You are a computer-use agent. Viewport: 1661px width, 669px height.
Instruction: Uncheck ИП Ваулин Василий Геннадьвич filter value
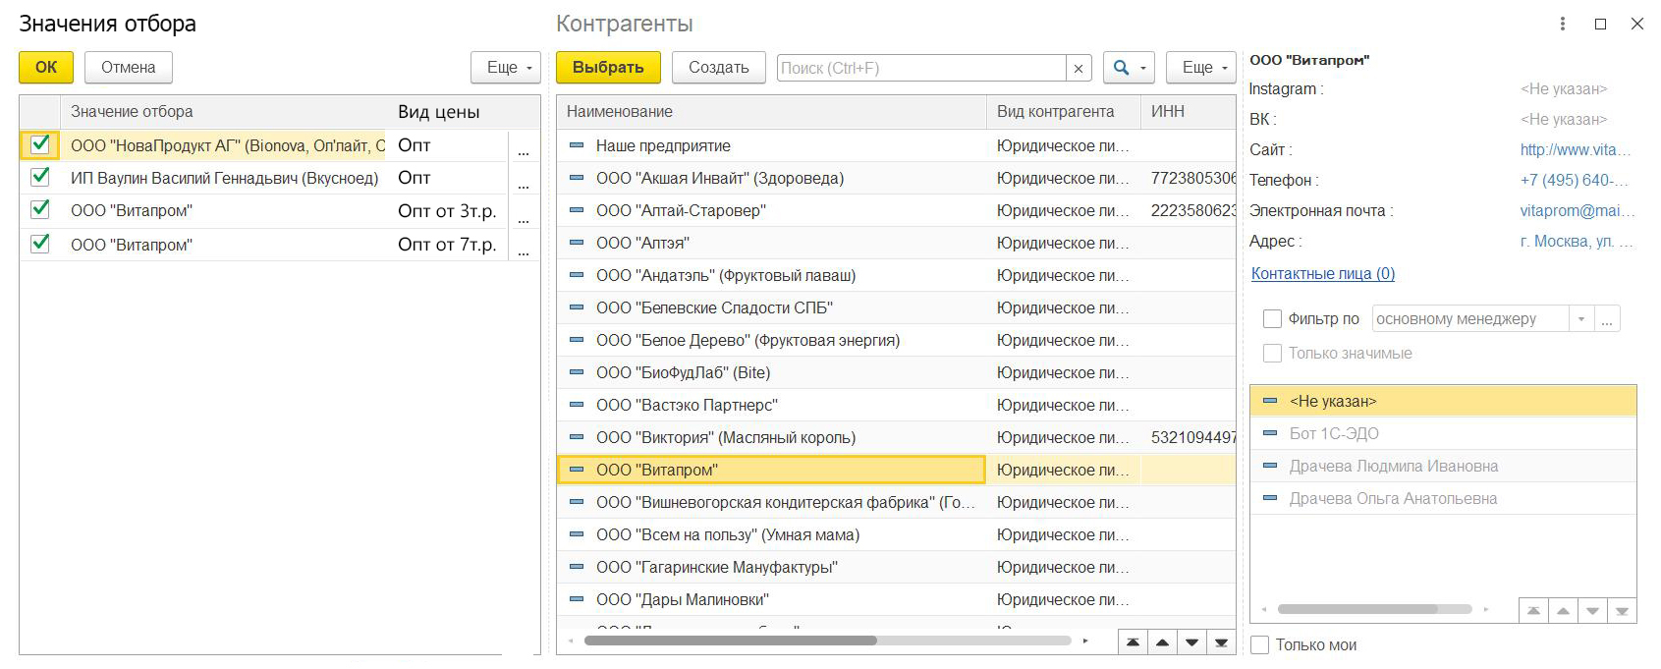point(40,178)
